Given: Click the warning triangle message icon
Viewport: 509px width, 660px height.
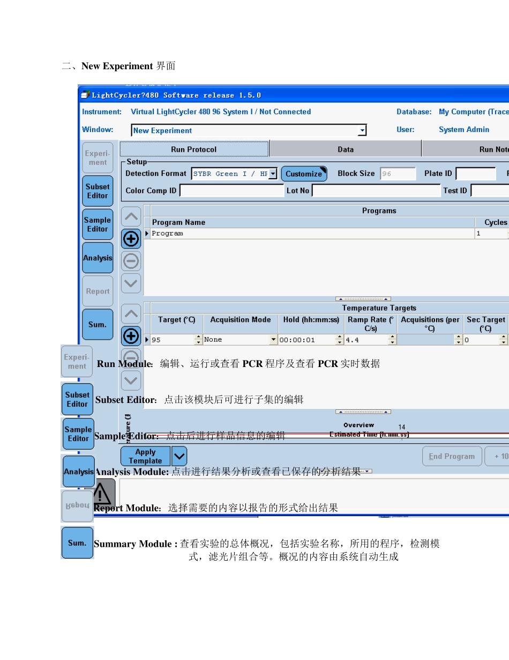Looking at the screenshot, I should tap(101, 495).
